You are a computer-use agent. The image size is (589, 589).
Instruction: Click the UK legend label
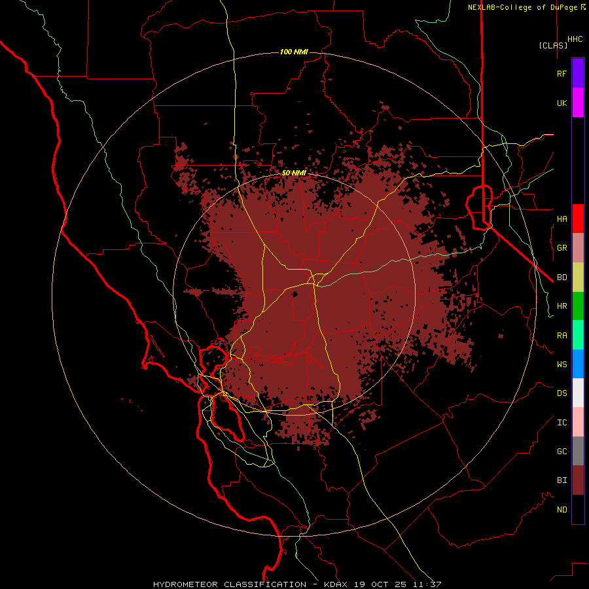[x=562, y=103]
